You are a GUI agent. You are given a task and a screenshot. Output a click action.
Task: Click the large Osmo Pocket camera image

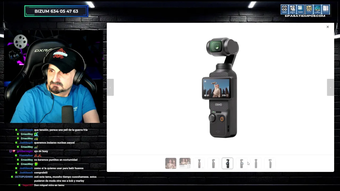tap(220, 88)
